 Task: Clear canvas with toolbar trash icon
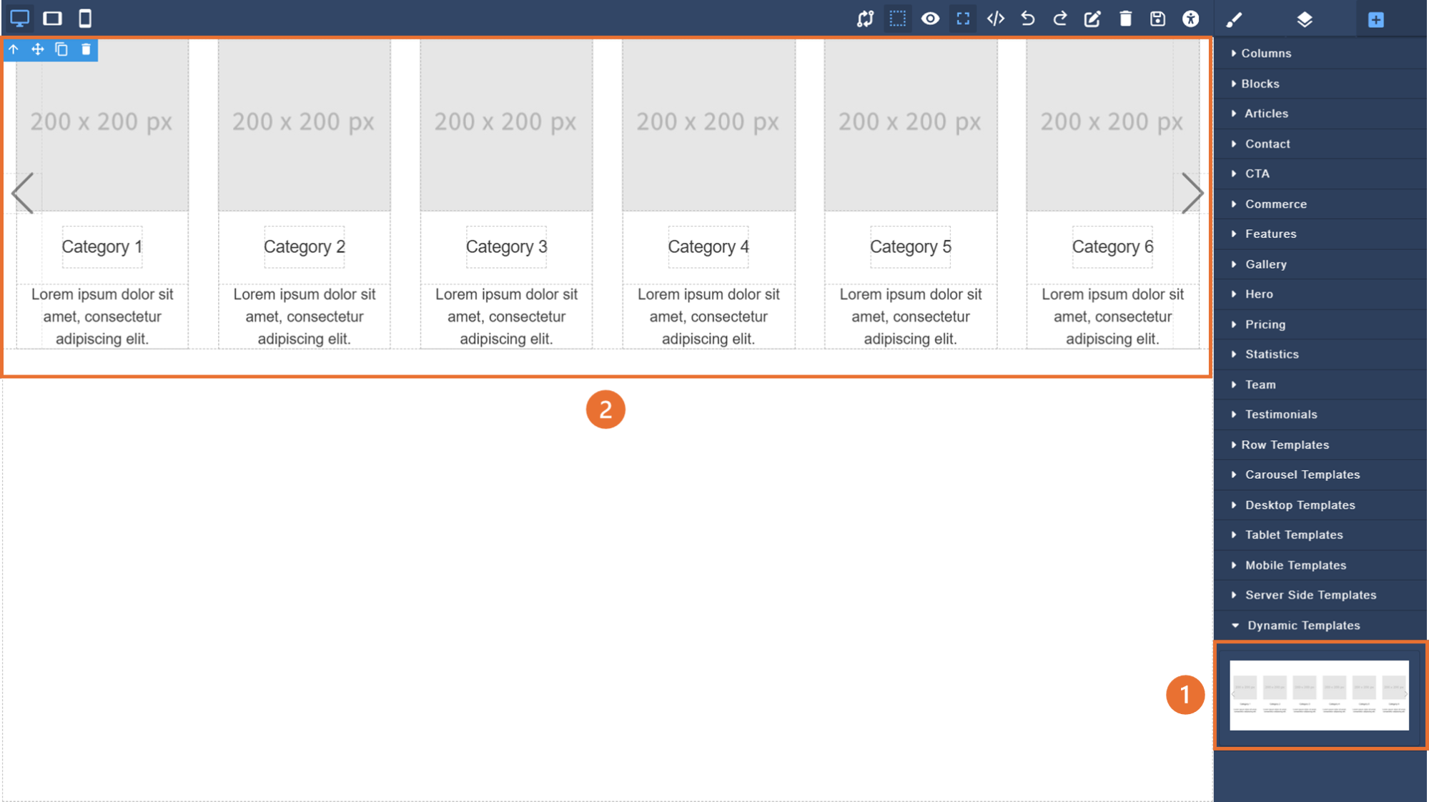click(1125, 19)
